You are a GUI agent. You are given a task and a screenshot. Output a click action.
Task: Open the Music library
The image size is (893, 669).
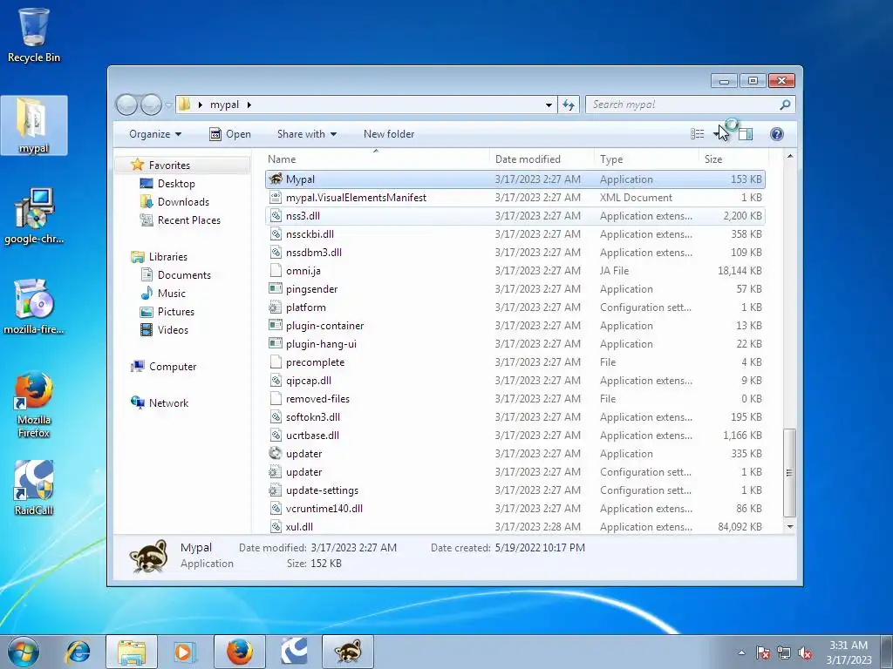coord(171,293)
